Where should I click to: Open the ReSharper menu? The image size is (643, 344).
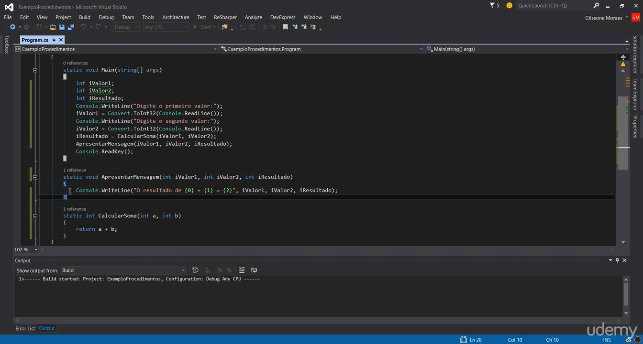coord(225,17)
